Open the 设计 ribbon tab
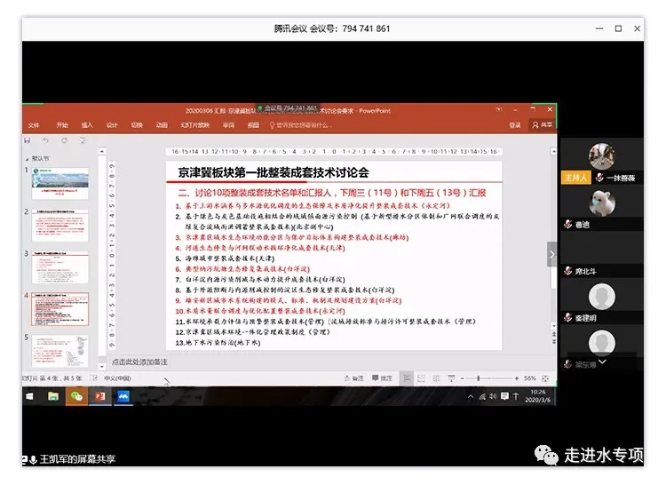This screenshot has height=485, width=666. click(112, 125)
